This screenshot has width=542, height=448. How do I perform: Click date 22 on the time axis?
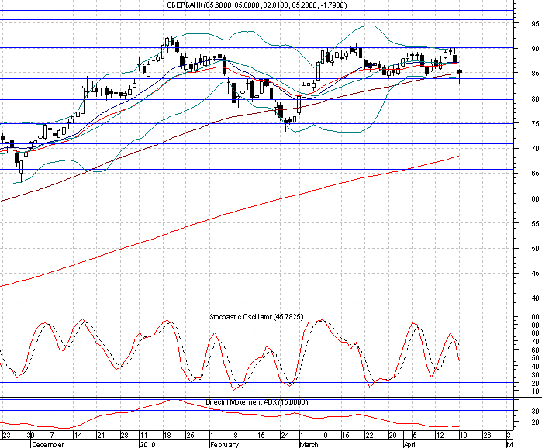coord(369,436)
